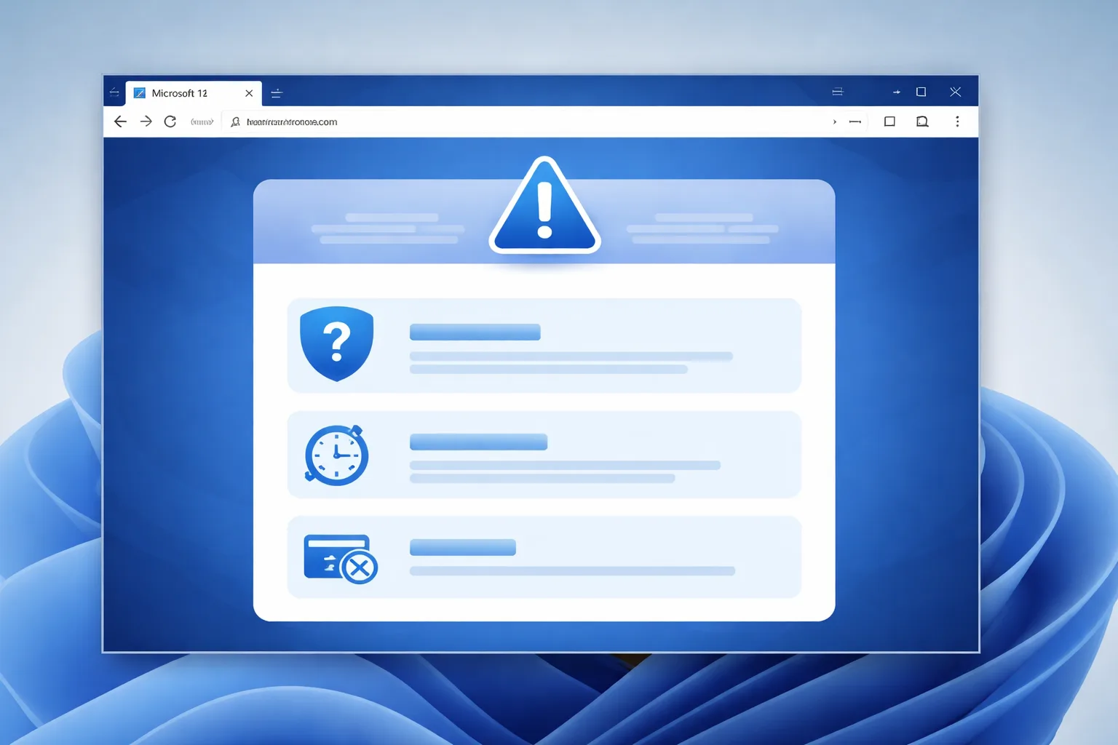Open the first card with the shield
Image resolution: width=1118 pixels, height=745 pixels.
[544, 346]
